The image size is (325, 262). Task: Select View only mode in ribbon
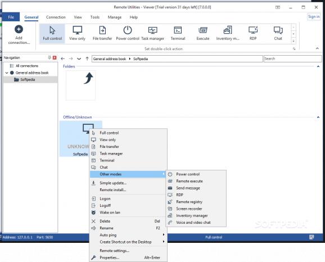[x=77, y=33]
